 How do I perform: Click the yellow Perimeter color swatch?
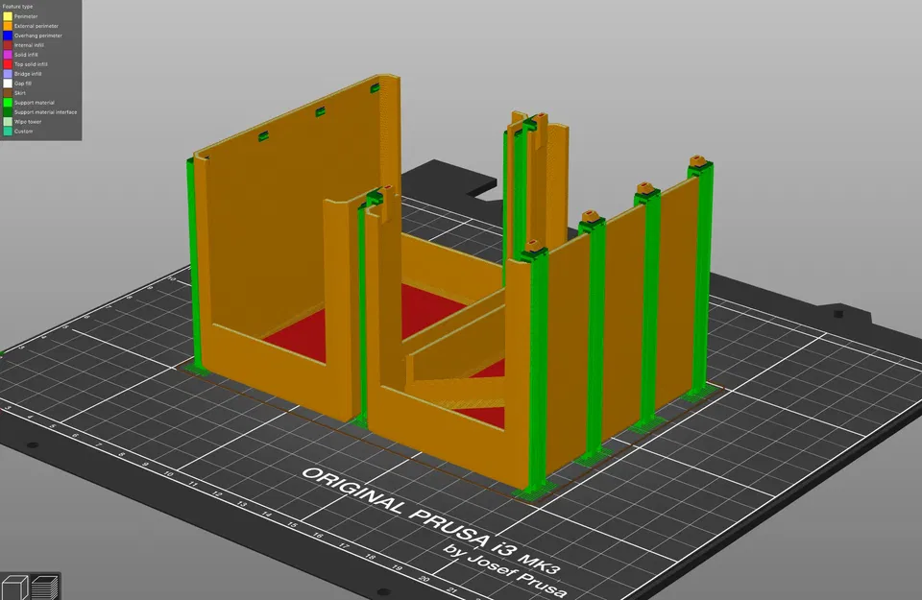[8, 16]
